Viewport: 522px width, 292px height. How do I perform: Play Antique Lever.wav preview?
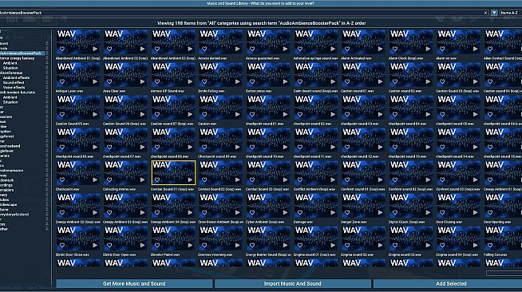pyautogui.click(x=95, y=81)
